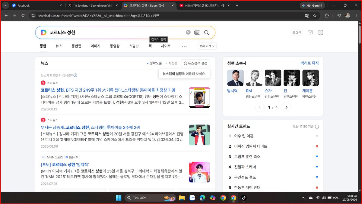Switch to the Facebook browser tab
Screen dimensions: 362x204
[x=36, y=5]
